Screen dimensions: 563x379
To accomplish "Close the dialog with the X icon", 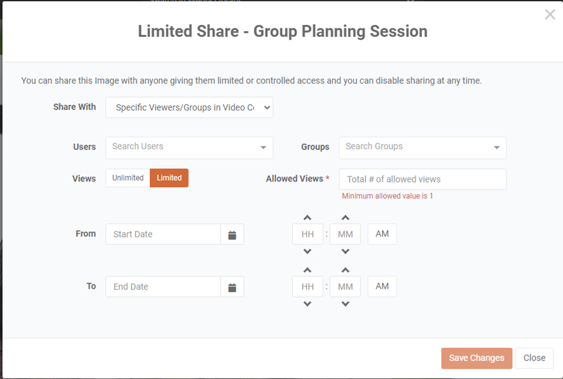I will (550, 15).
